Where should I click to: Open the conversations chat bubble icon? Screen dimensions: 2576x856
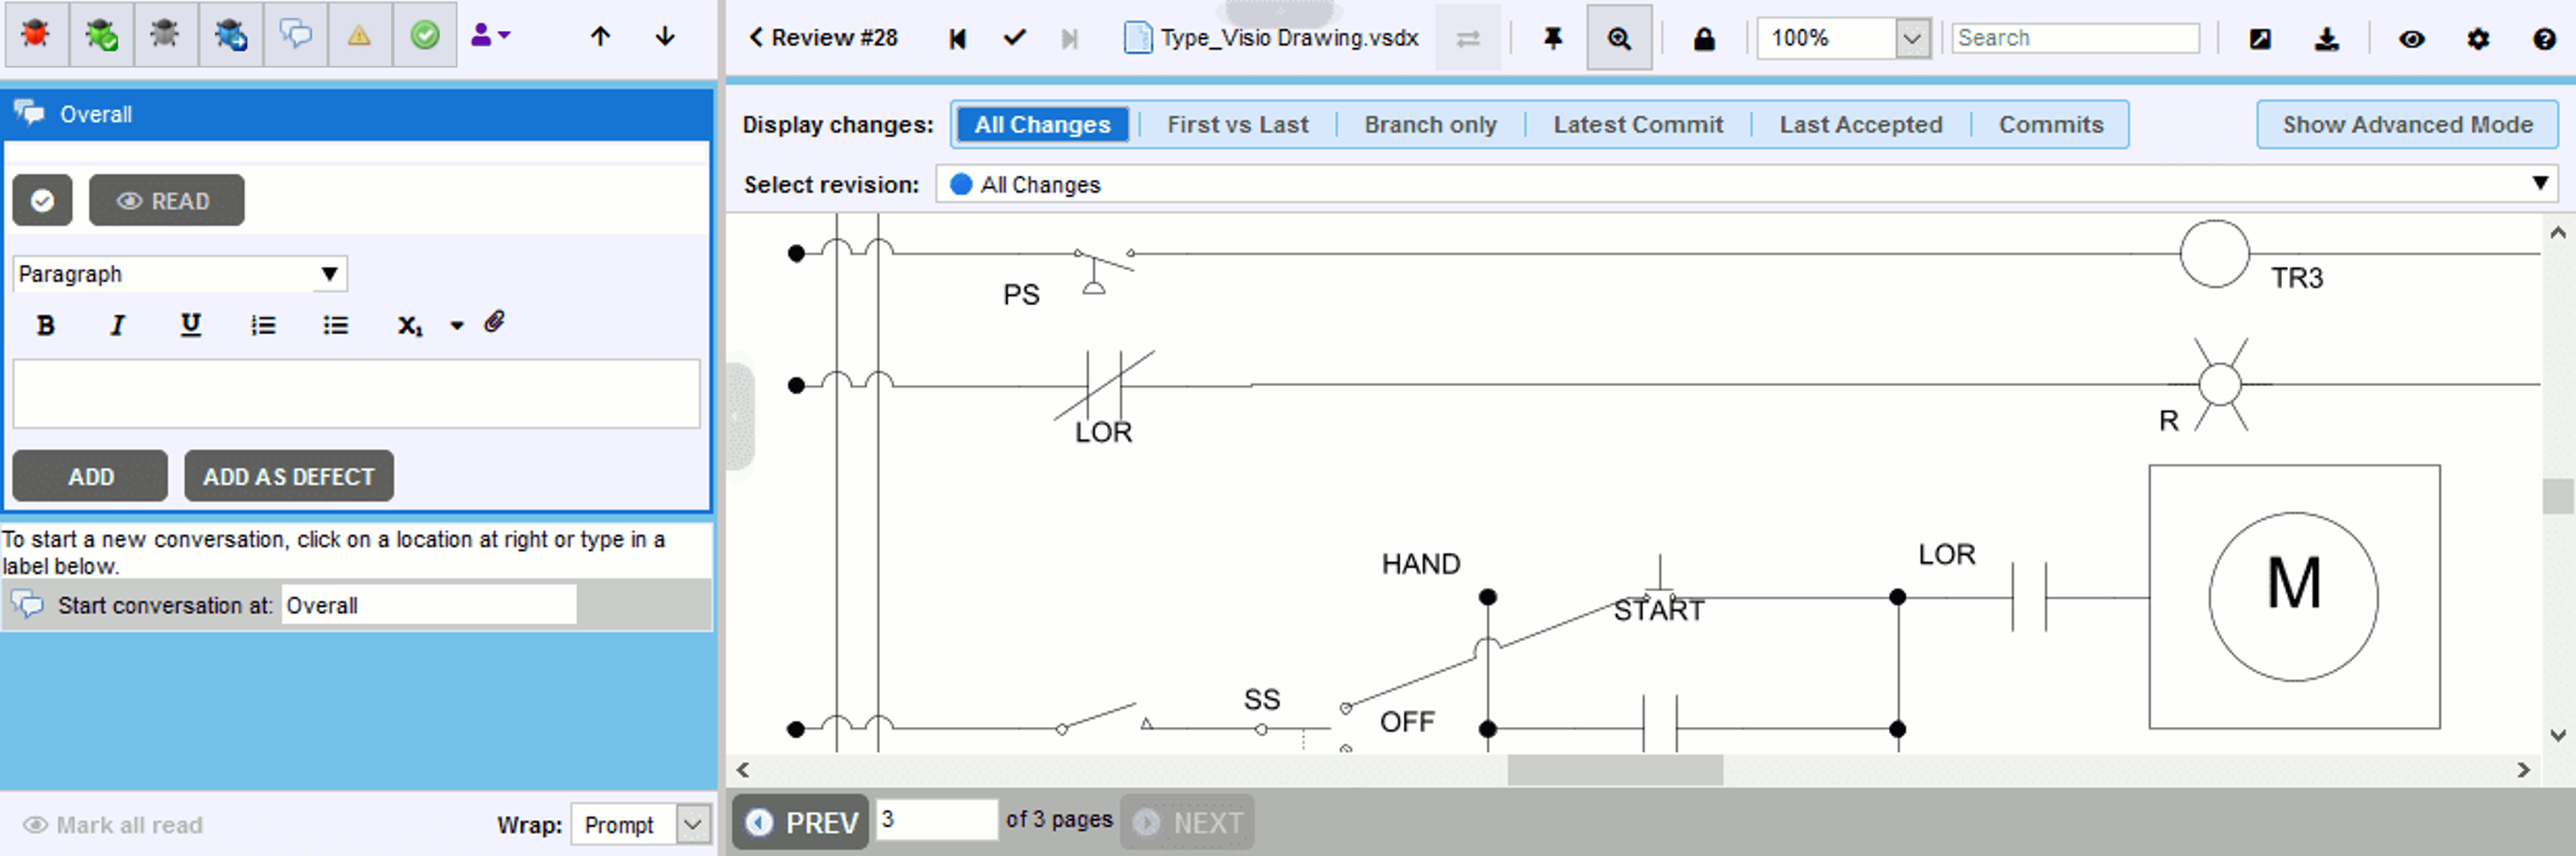tap(295, 36)
